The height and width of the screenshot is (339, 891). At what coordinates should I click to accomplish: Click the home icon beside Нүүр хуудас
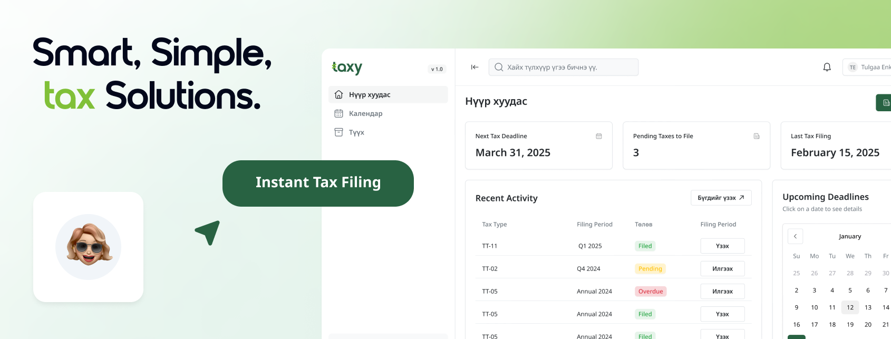coord(338,94)
